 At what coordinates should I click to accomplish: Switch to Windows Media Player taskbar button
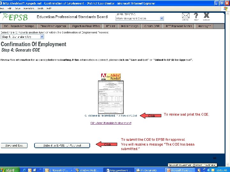pyautogui.click(x=88, y=170)
